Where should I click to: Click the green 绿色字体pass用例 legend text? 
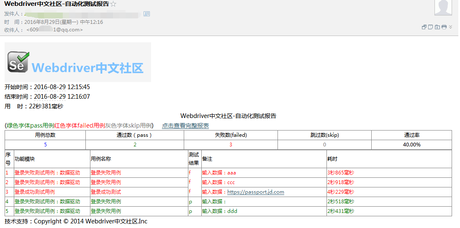30,126
